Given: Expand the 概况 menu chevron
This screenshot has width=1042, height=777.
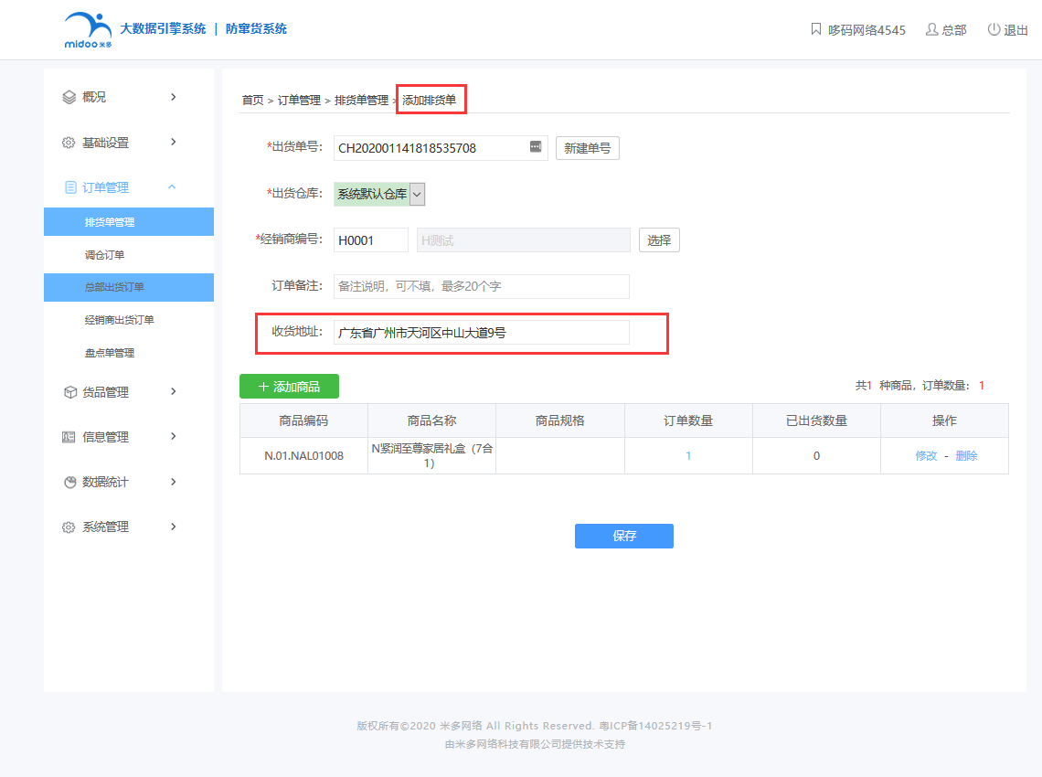Looking at the screenshot, I should (x=174, y=97).
